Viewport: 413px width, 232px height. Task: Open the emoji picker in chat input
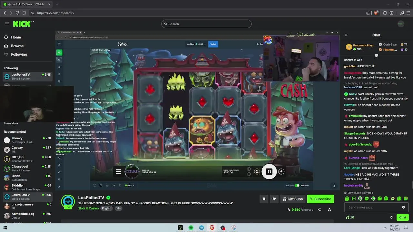tap(403, 207)
